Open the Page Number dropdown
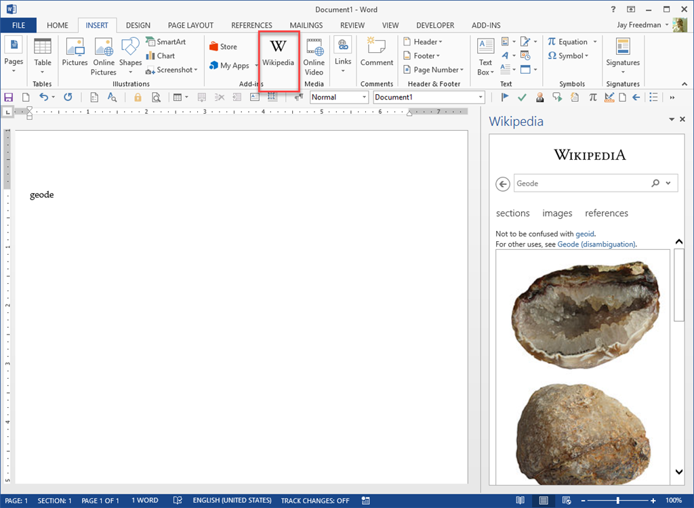Screen dimensions: 694x508 tap(433, 70)
